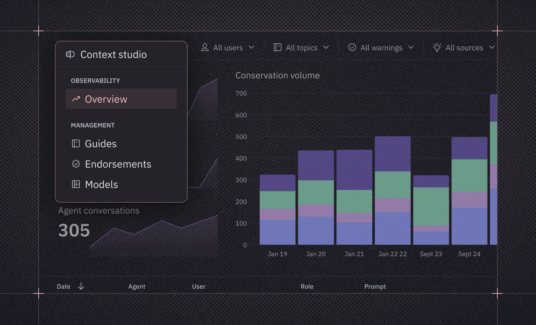Click the user silhouette icon beside All users
This screenshot has width=536, height=325.
pyautogui.click(x=205, y=47)
